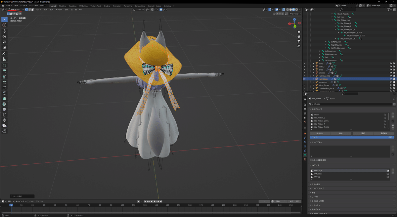The image size is (397, 217).
Task: Click the pan hand icon in the viewport
Action: pyautogui.click(x=299, y=37)
